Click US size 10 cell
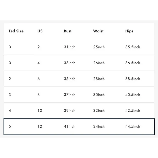Image resolution: width=158 pixels, height=158 pixels. [x=40, y=111]
